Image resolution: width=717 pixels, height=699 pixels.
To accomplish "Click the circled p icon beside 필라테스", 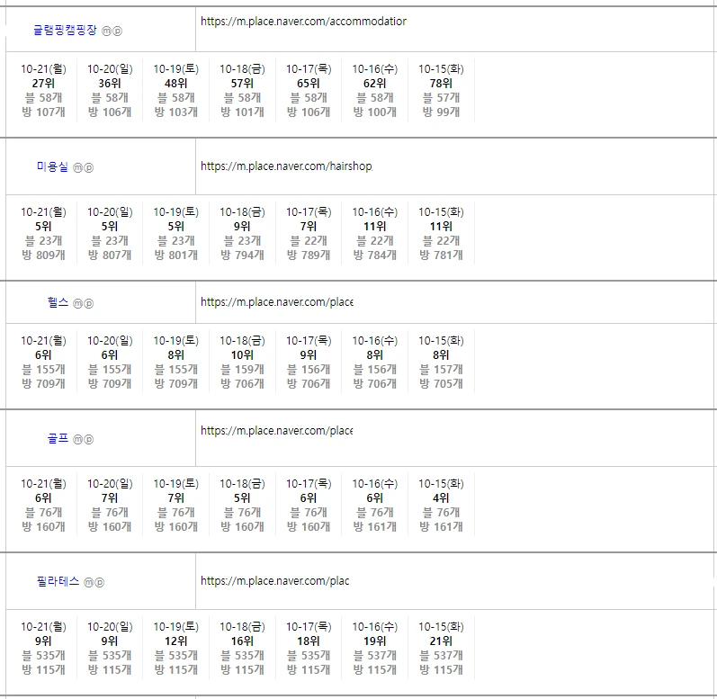I will click(x=100, y=582).
